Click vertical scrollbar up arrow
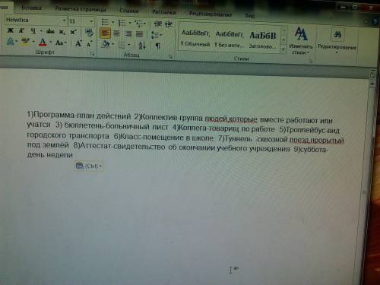The height and width of the screenshot is (285, 380). coord(372,84)
